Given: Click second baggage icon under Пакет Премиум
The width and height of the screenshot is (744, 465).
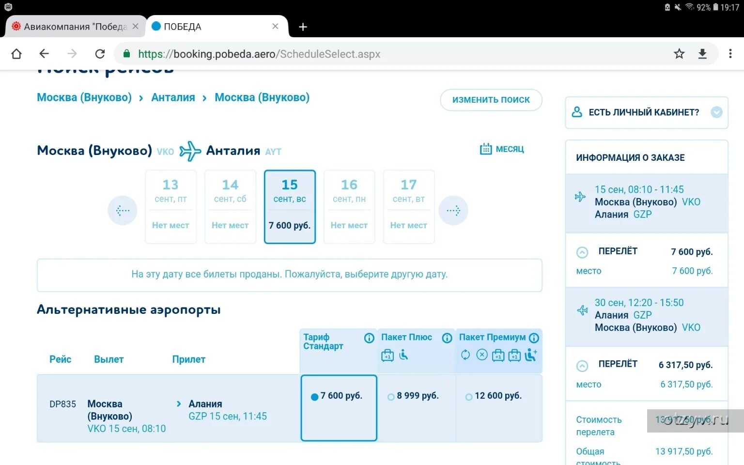Looking at the screenshot, I should (x=514, y=356).
